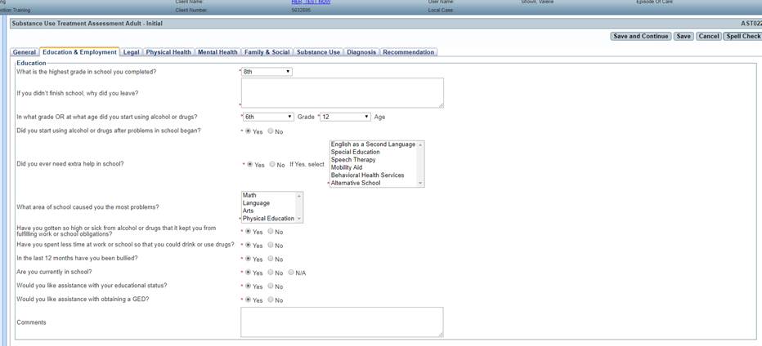Click the reason for leaving school field
762x346 pixels.
(342, 93)
